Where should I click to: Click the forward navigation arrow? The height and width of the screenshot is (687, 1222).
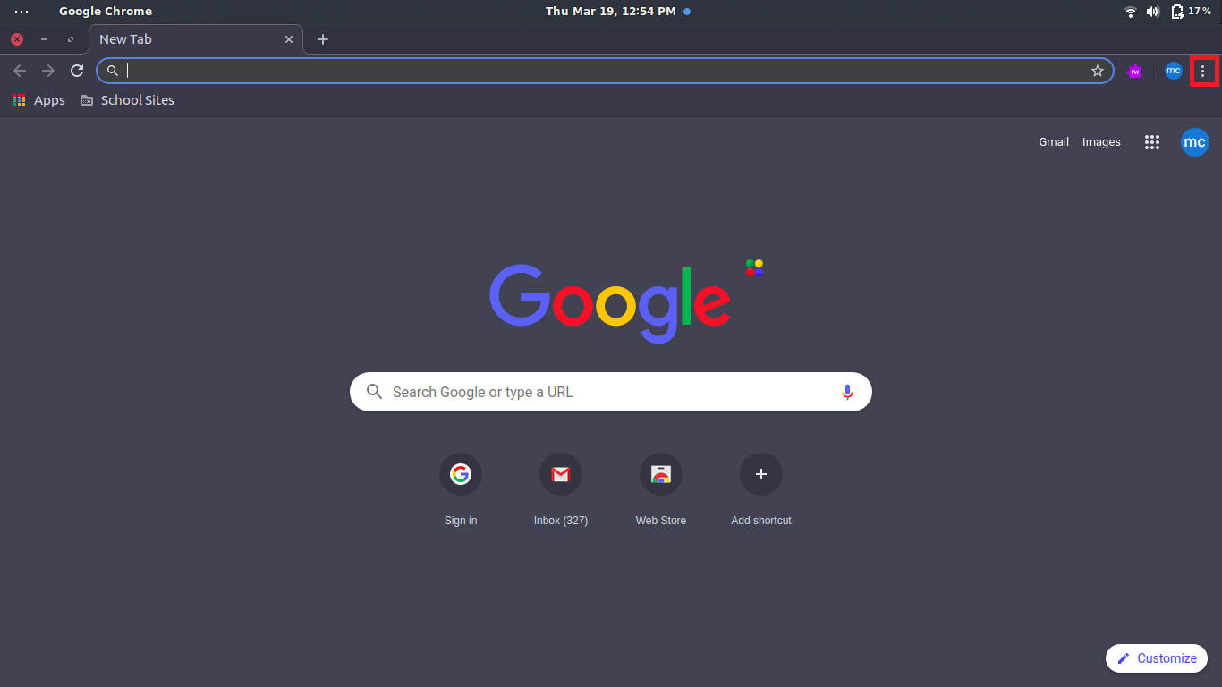click(48, 71)
